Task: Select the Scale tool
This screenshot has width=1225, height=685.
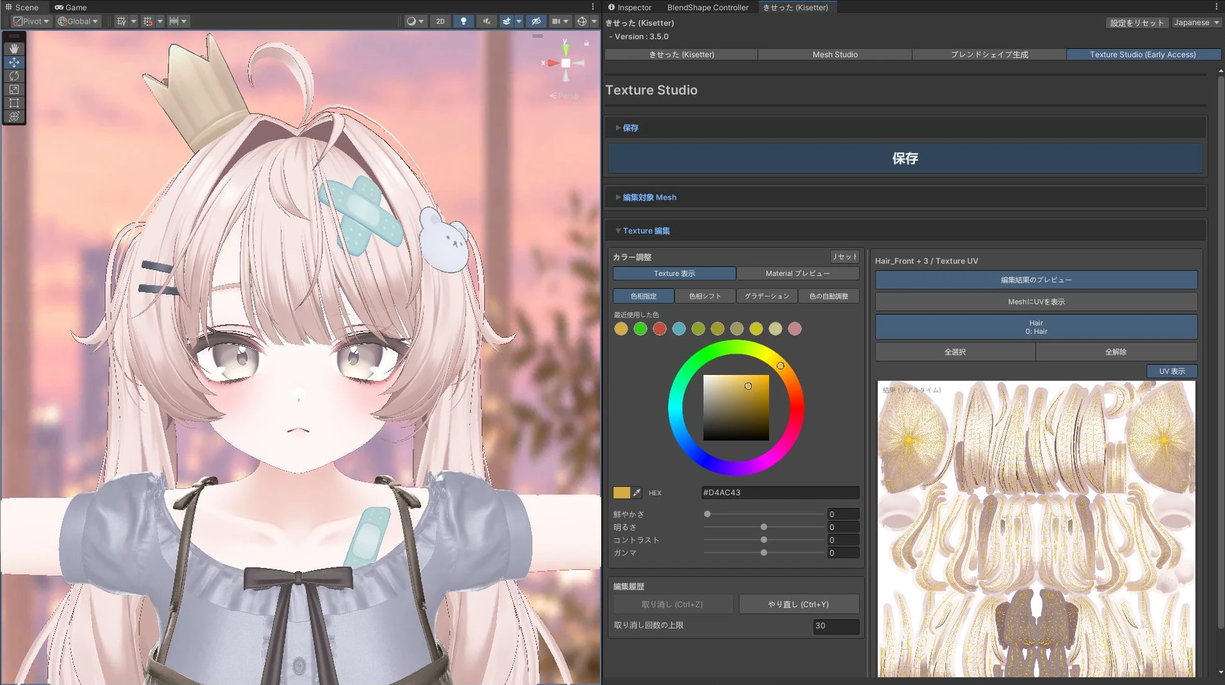Action: click(14, 89)
